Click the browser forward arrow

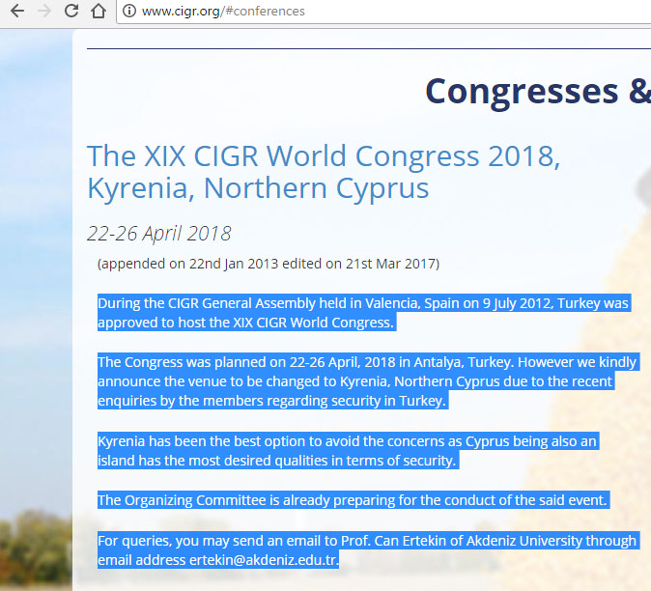44,11
